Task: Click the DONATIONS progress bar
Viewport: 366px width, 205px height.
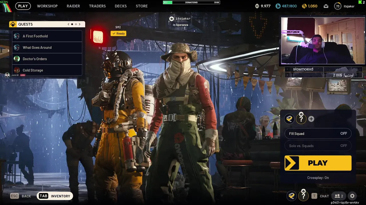Action: pos(191,2)
